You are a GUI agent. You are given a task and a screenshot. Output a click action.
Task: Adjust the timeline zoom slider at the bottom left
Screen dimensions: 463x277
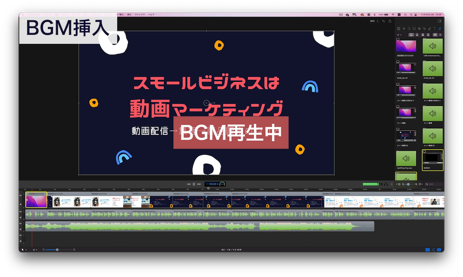[x=57, y=250]
